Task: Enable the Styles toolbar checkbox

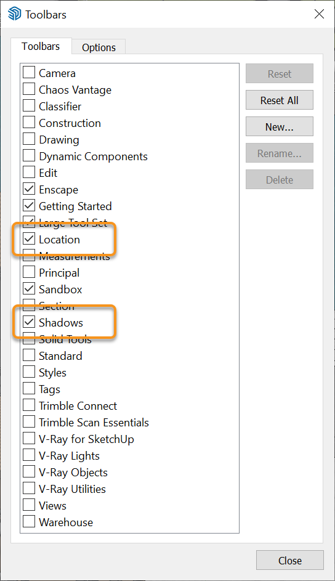Action: [29, 372]
